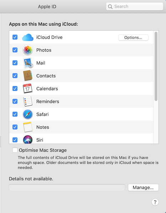Screen dimensions: 166x213
Task: Click the Optimise Mac Storage label
Action: click(x=43, y=150)
